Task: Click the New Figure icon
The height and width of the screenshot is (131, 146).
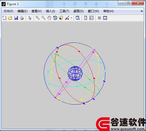Action: point(4,18)
